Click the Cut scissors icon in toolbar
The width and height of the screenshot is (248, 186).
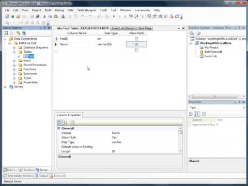44,17
